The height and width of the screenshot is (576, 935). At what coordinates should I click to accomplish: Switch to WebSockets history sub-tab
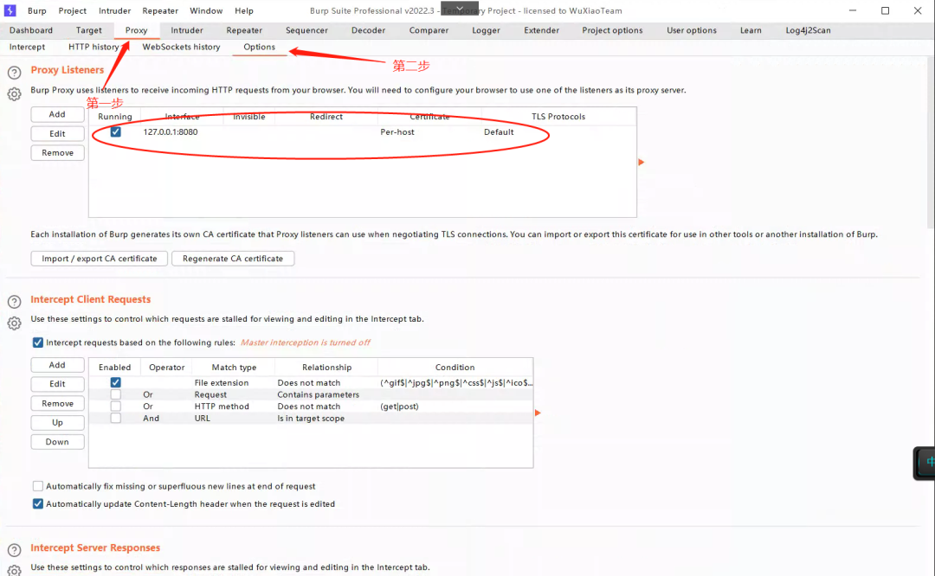tap(181, 47)
